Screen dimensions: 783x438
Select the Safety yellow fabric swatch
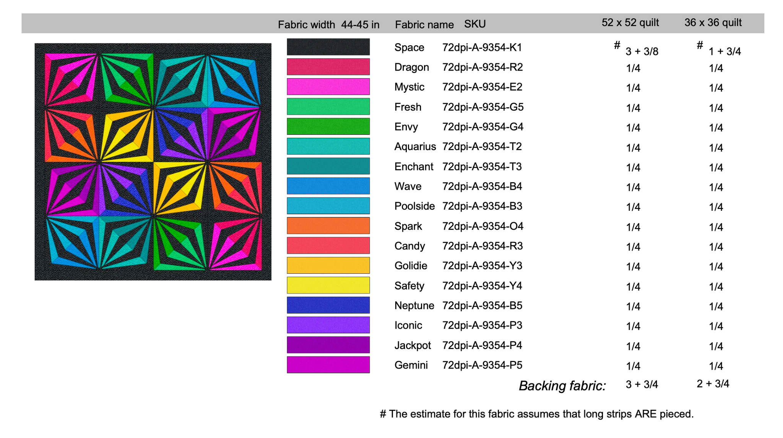coord(328,285)
